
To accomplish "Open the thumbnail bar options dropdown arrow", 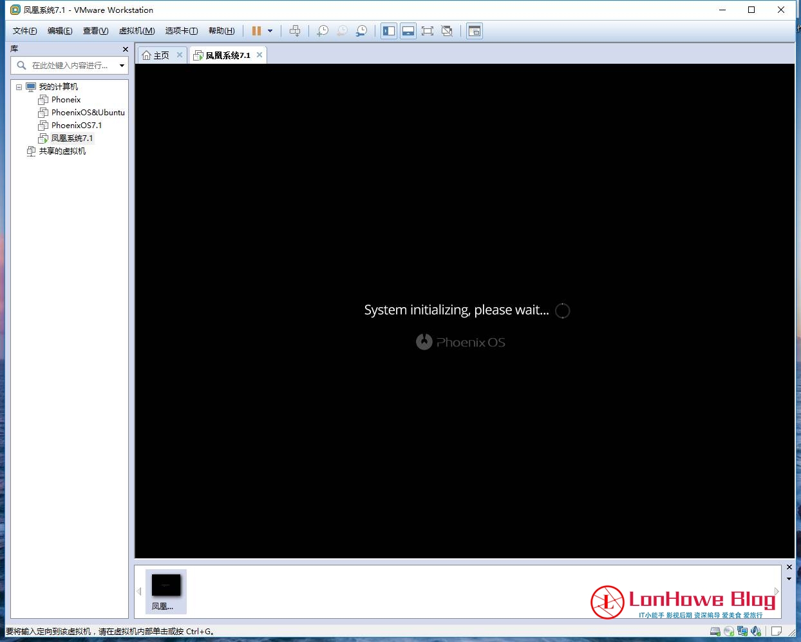I will tap(789, 579).
